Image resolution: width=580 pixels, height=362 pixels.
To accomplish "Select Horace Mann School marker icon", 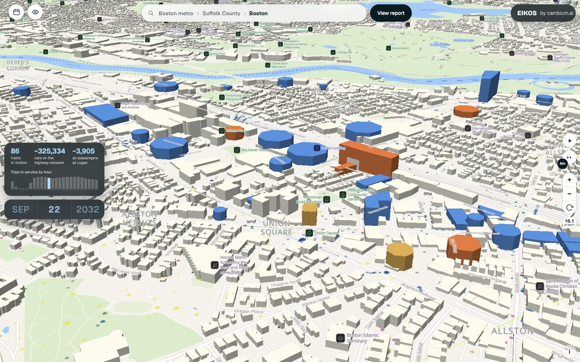I will (x=215, y=265).
